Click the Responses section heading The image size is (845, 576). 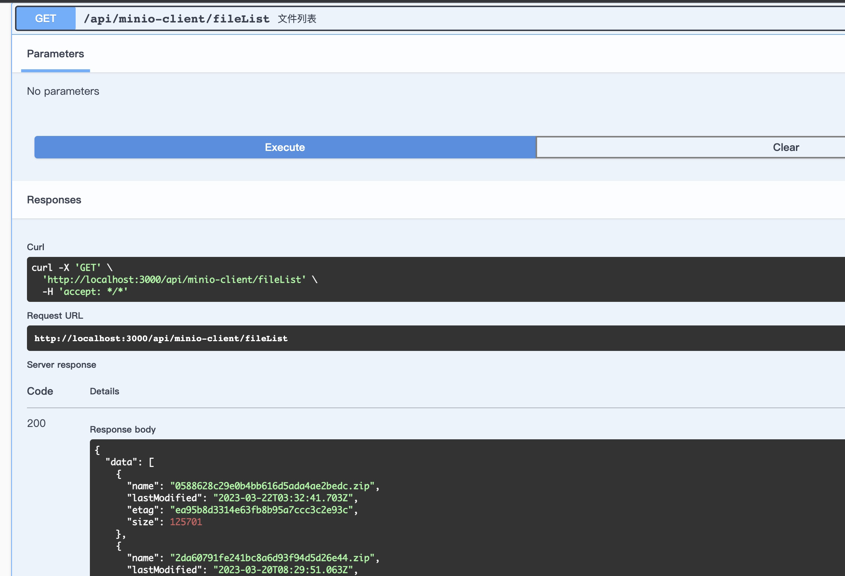tap(54, 200)
